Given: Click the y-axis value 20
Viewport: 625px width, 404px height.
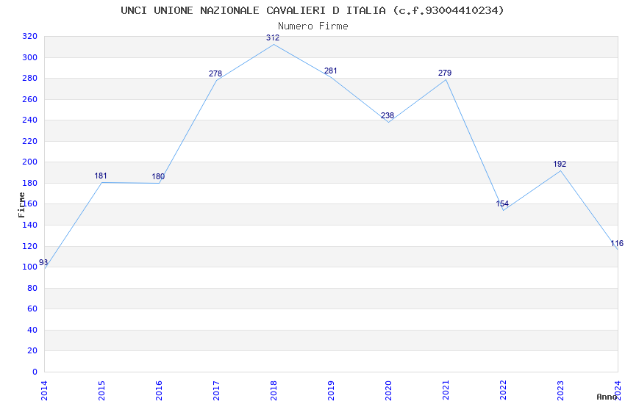Looking at the screenshot, I should pos(32,350).
